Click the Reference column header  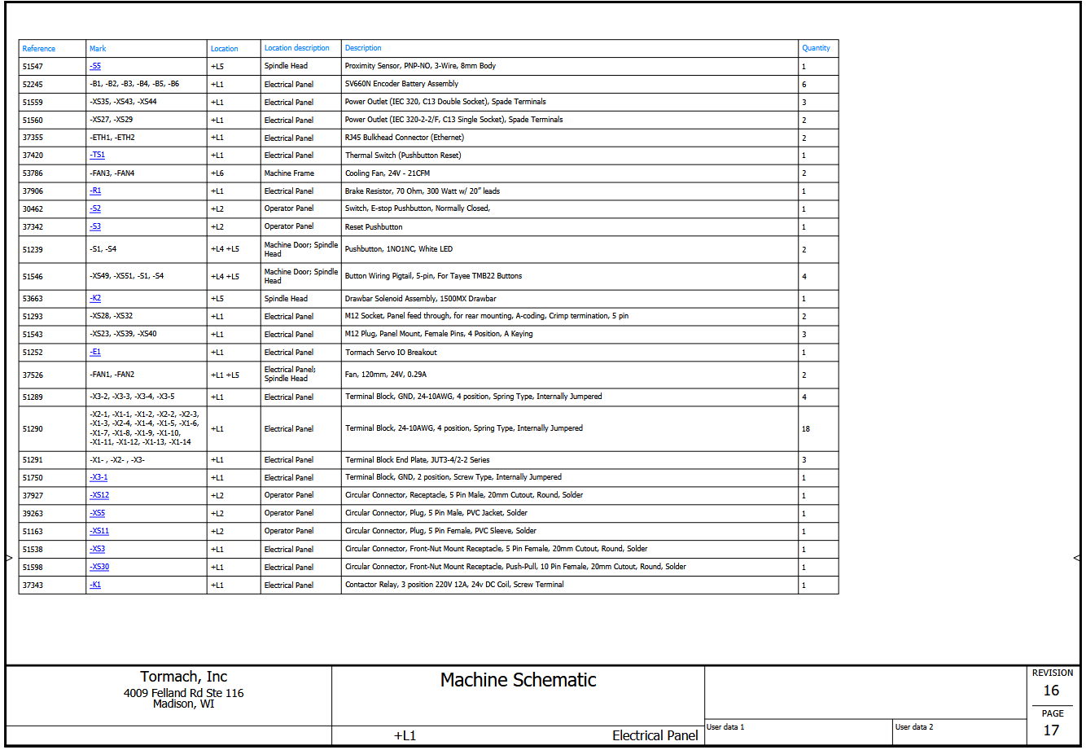39,49
